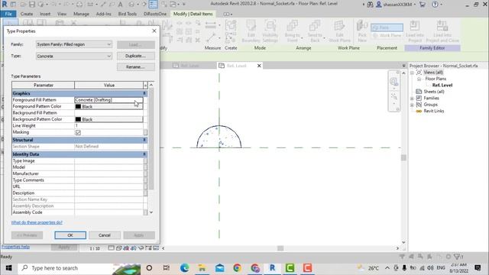Image resolution: width=489 pixels, height=275 pixels.
Task: Click the Rename... button
Action: click(x=136, y=67)
